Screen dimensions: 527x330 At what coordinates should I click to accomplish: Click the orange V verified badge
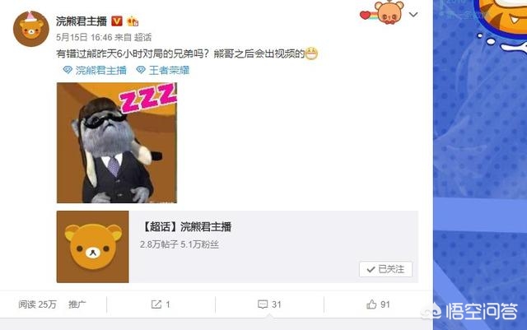point(117,21)
